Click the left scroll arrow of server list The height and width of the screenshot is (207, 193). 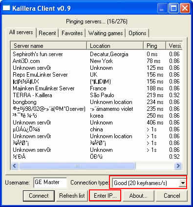click(14, 166)
